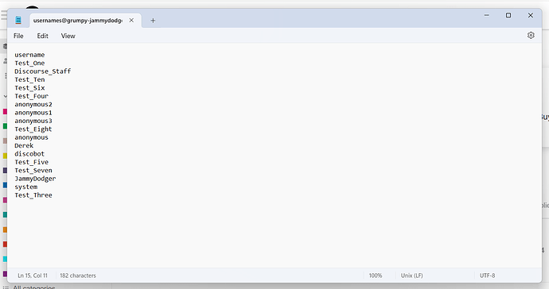
Task: Click the 'anonymous1' line
Action: coord(33,113)
